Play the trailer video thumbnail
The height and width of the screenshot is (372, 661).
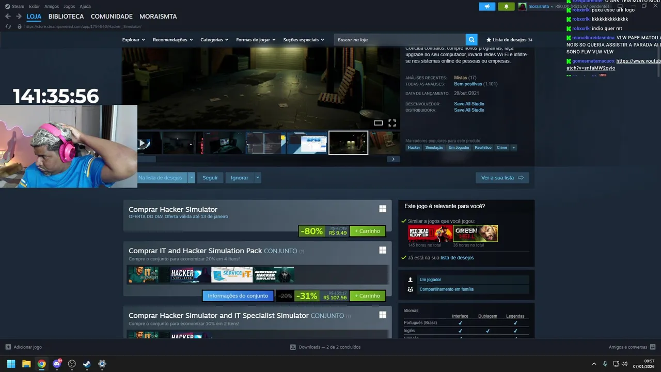click(x=149, y=143)
